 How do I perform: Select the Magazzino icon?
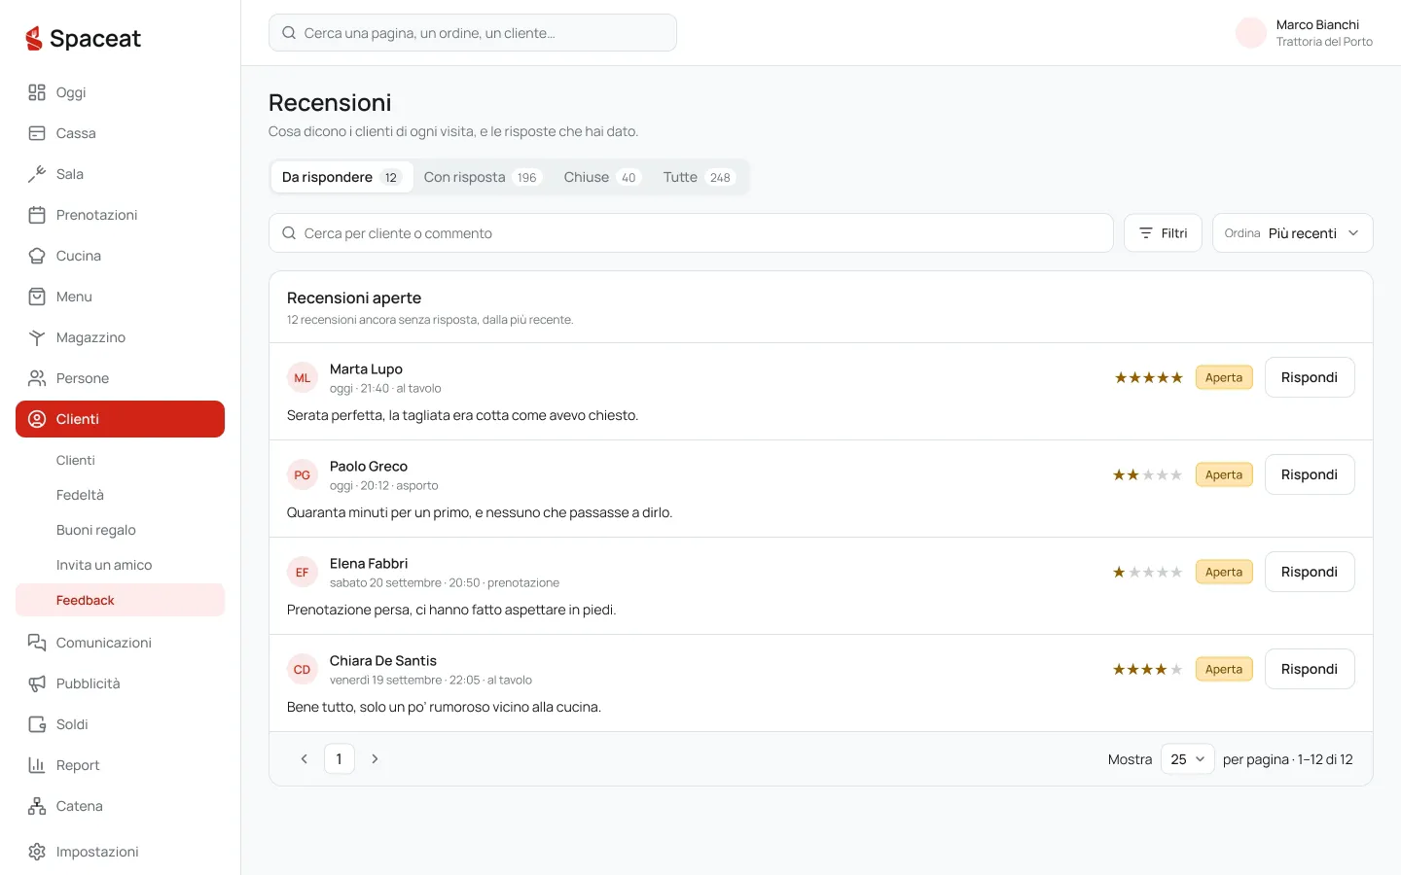tap(37, 337)
